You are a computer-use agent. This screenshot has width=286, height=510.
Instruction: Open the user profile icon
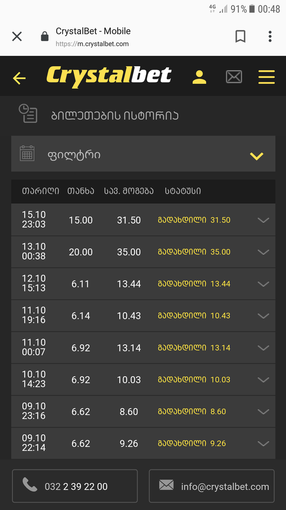coord(199,77)
